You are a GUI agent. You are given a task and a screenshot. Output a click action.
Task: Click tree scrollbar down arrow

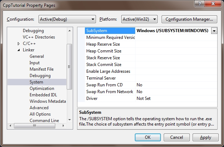click(x=70, y=120)
